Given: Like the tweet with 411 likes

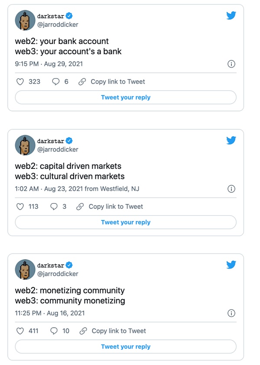Looking at the screenshot, I should click(19, 331).
